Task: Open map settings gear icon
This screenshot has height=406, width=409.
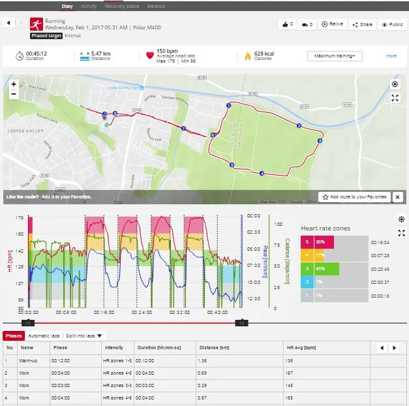Action: coord(395,84)
